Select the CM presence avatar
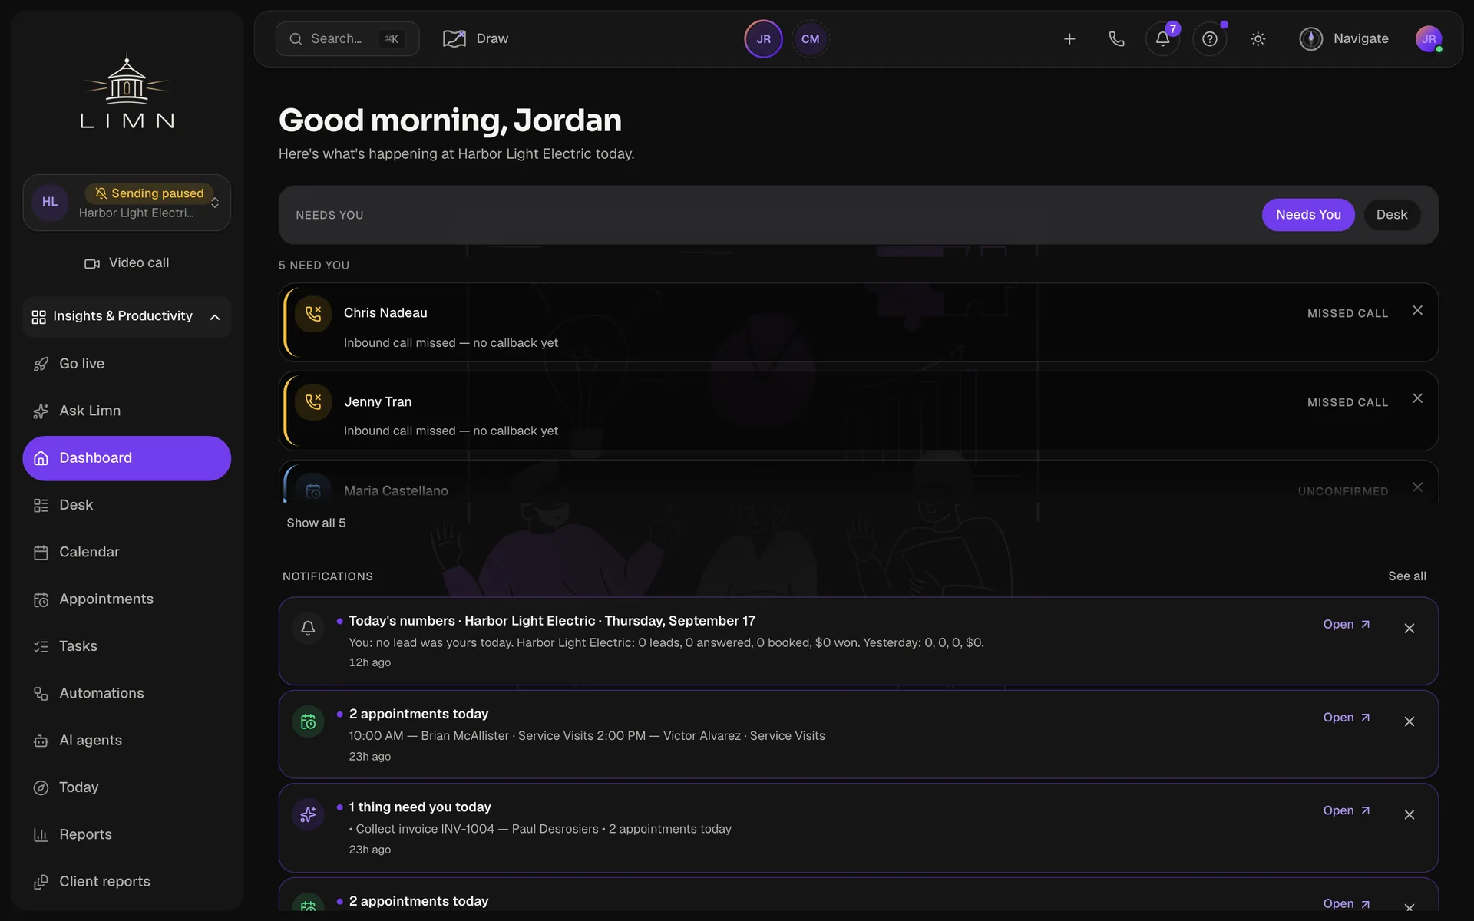This screenshot has height=921, width=1474. point(811,39)
